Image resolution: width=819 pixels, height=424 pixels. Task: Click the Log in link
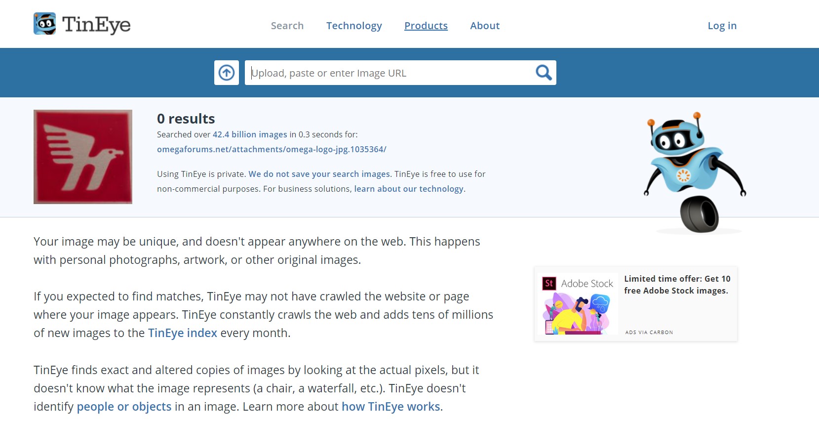(x=722, y=26)
